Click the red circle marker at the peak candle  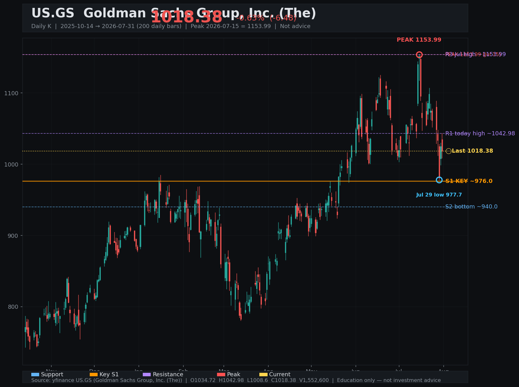(x=419, y=55)
